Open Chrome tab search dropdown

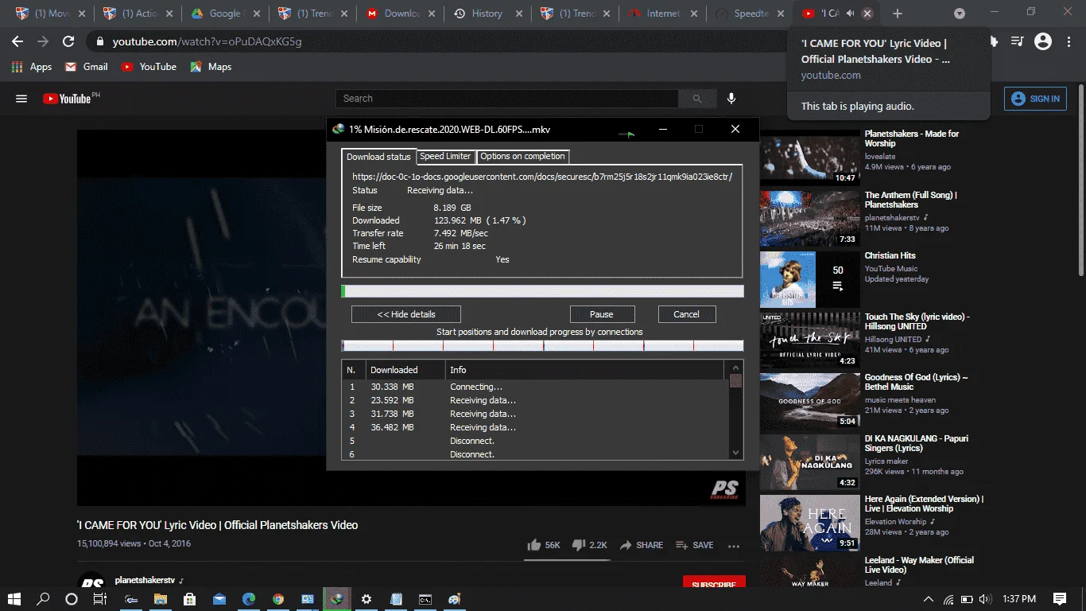(x=960, y=14)
